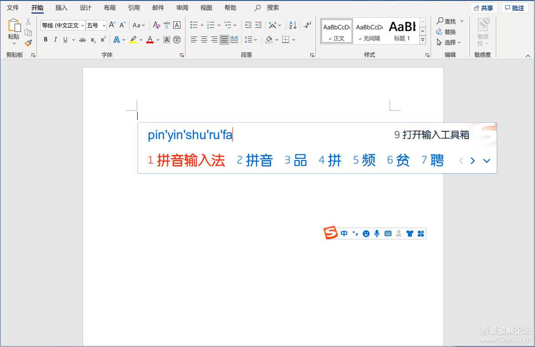Click the yellow text highlight color button
The width and height of the screenshot is (535, 347).
(x=133, y=40)
